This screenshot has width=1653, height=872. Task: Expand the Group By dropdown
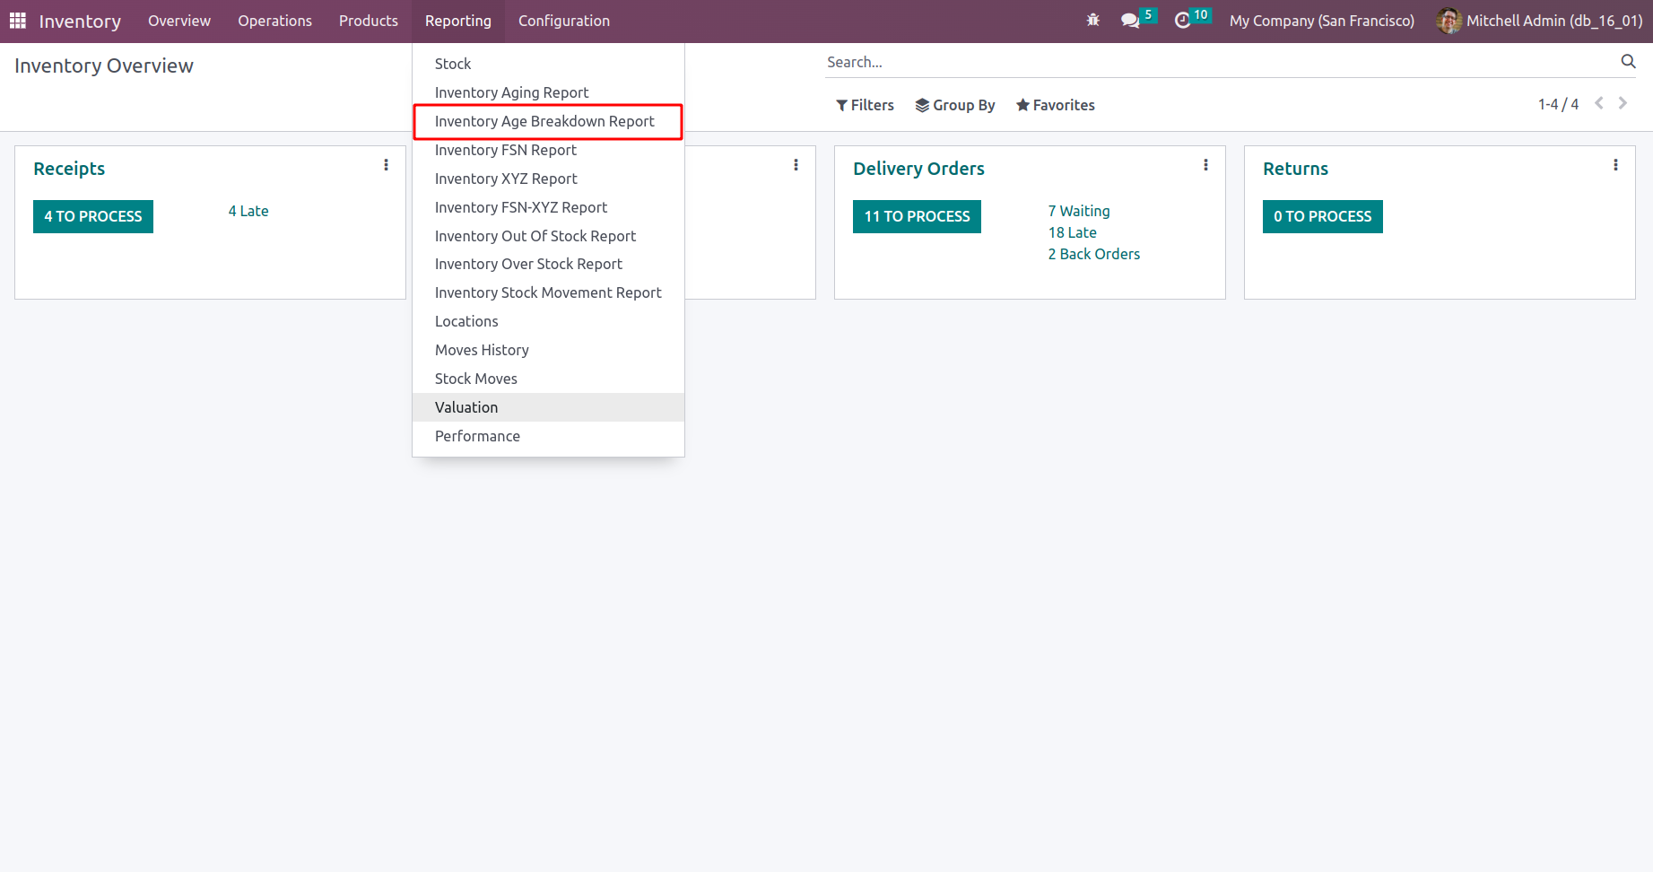955,105
